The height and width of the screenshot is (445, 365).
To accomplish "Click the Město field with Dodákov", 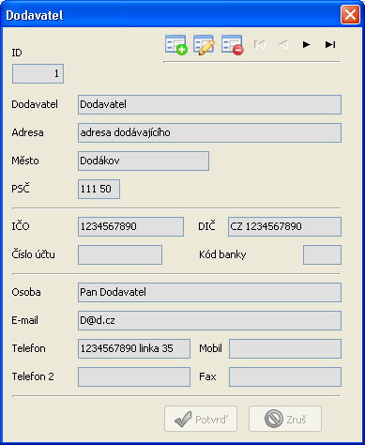I will pos(144,161).
